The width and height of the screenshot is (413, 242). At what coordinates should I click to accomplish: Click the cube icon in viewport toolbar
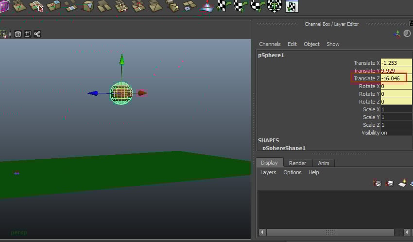[17, 34]
